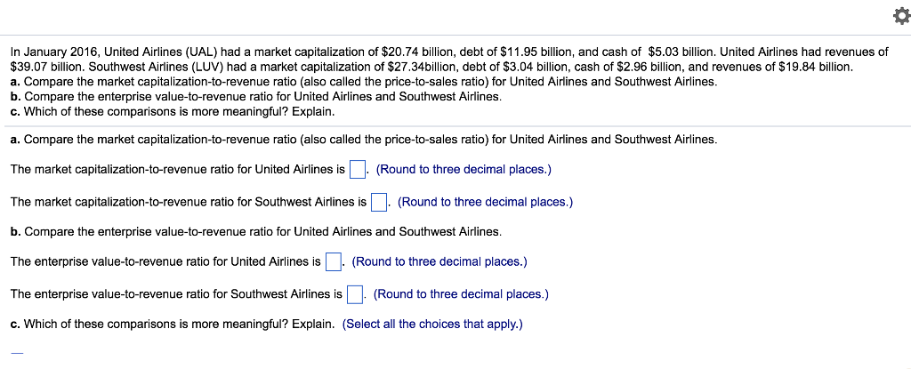Click rounding hint beside Southwest enterprise value ratio

pyautogui.click(x=461, y=294)
